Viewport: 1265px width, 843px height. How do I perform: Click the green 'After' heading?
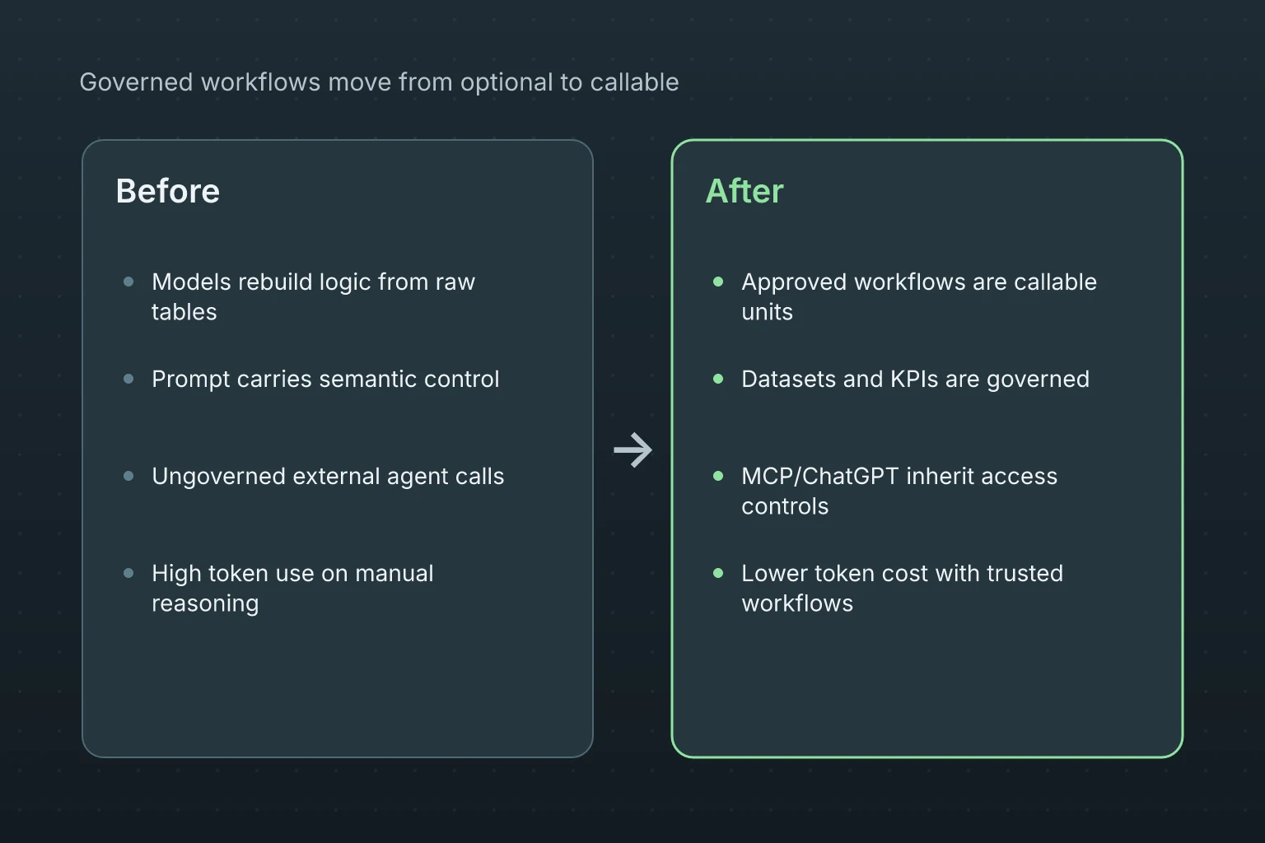point(745,191)
